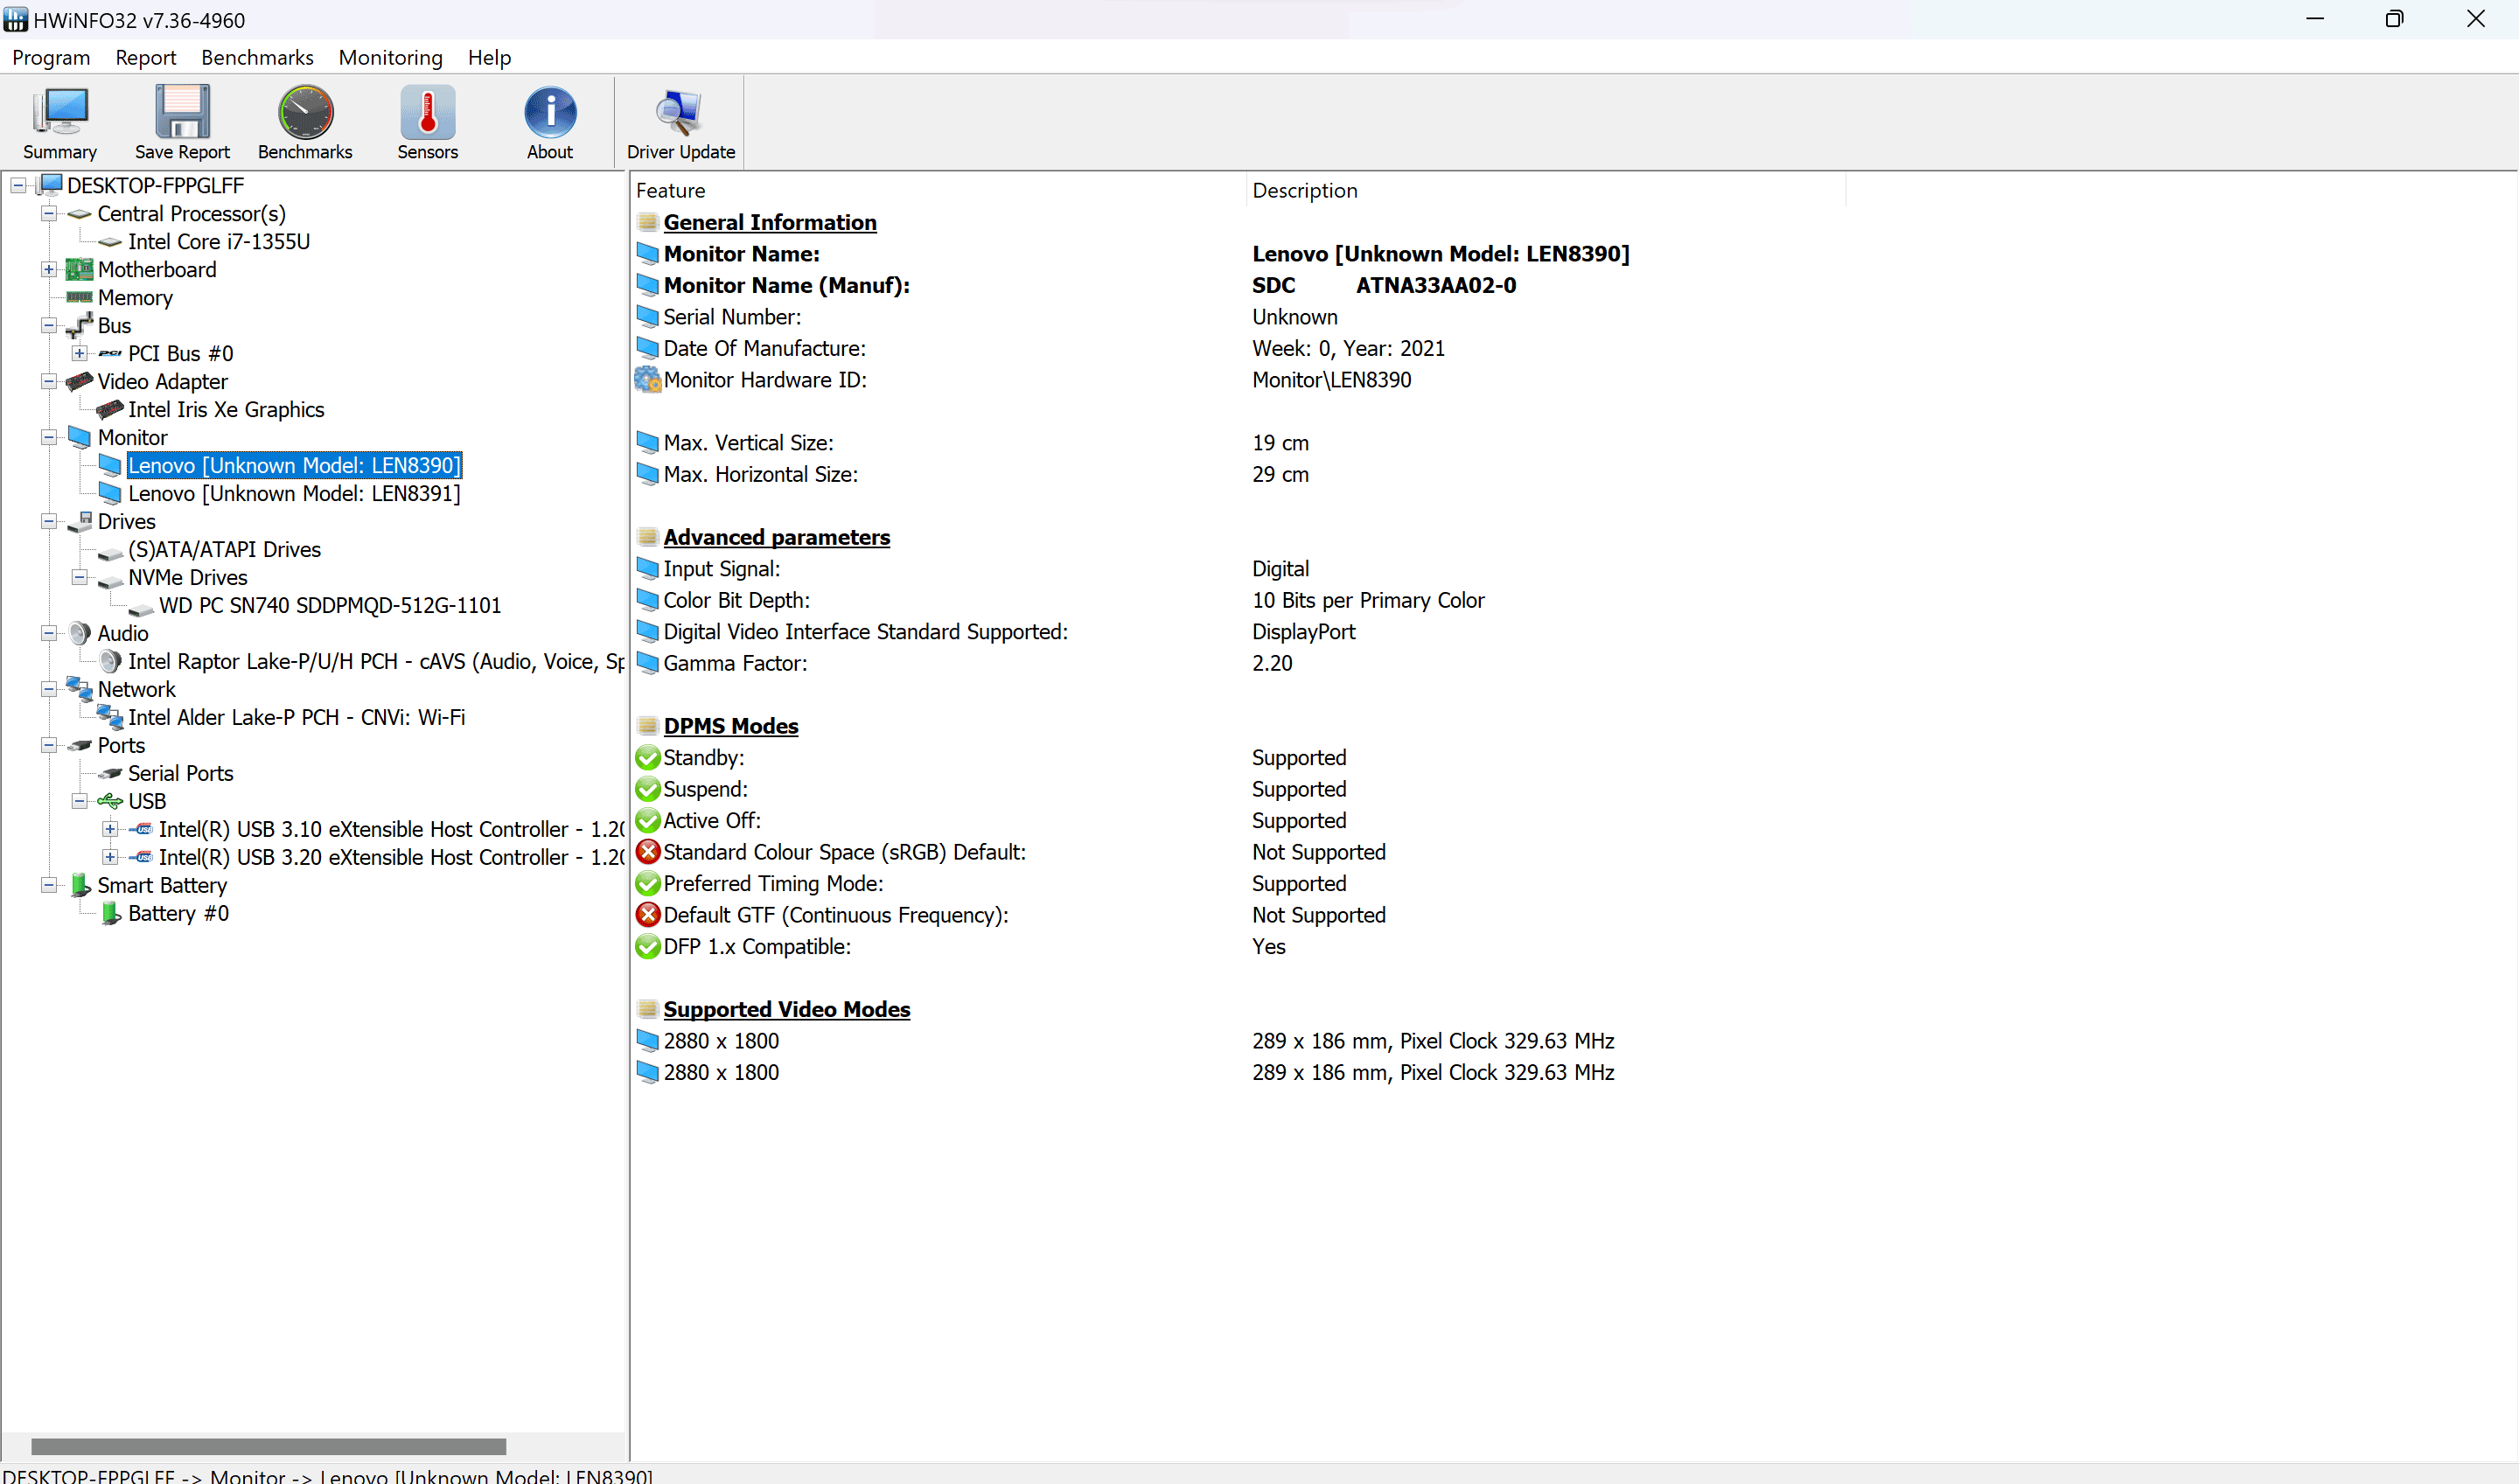This screenshot has width=2519, height=1484.
Task: Click the HWiNFO32 title bar app icon
Action: pos(15,20)
